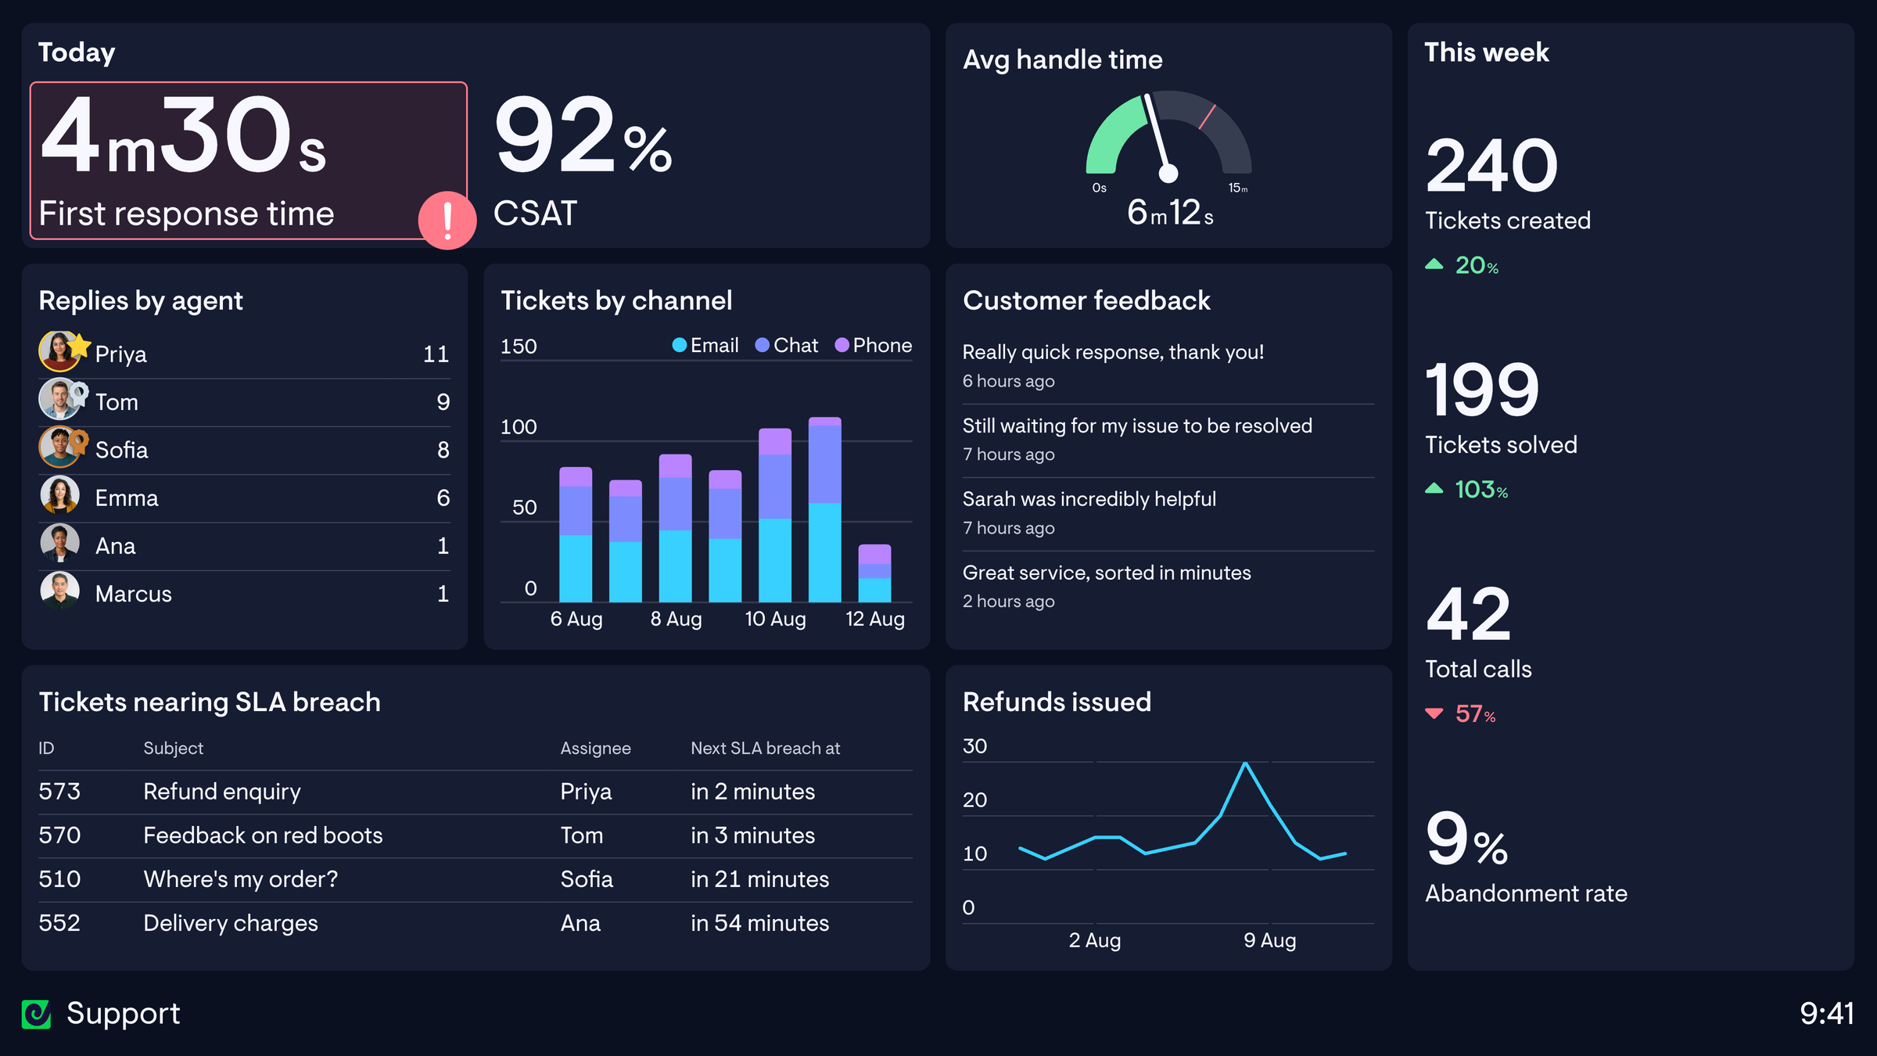The height and width of the screenshot is (1056, 1877).
Task: Open 'Feedback on red boots' ticket
Action: point(263,835)
